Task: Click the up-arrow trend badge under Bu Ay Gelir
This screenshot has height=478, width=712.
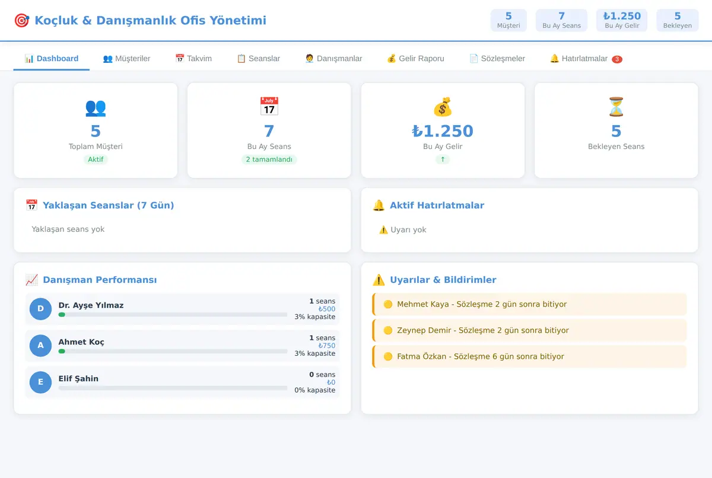Action: 443,160
